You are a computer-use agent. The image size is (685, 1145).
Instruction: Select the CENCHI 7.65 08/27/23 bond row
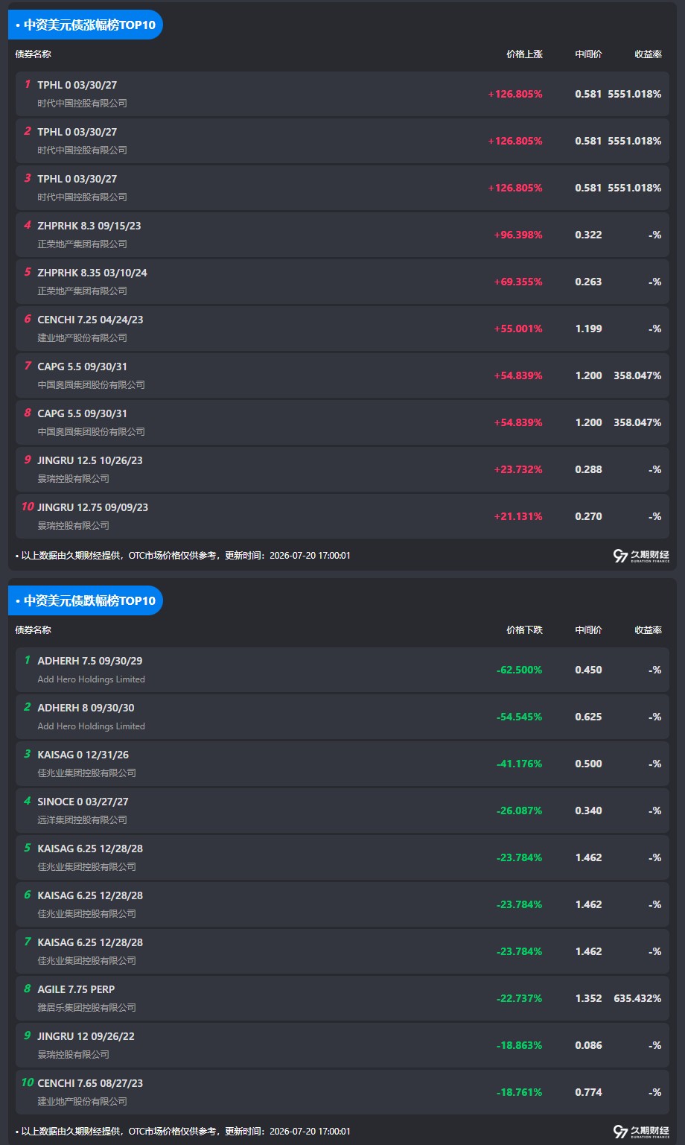coord(342,1092)
